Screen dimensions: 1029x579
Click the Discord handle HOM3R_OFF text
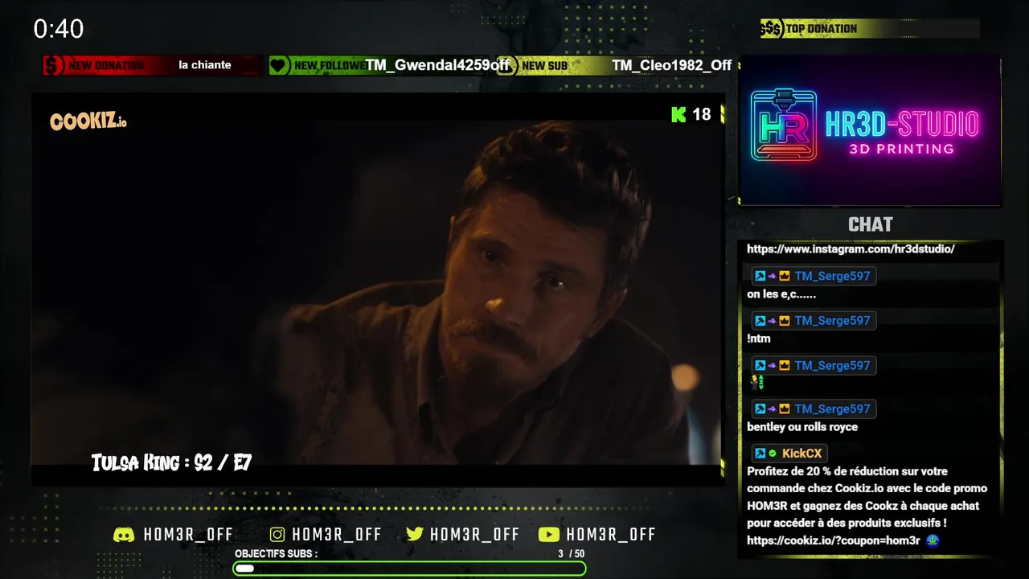(188, 535)
